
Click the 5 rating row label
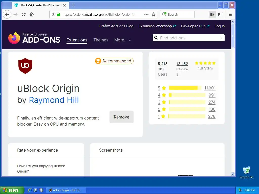(159, 88)
